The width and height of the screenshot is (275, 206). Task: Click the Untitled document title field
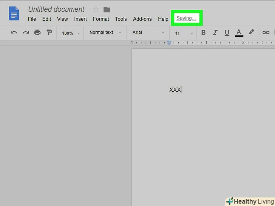[56, 9]
